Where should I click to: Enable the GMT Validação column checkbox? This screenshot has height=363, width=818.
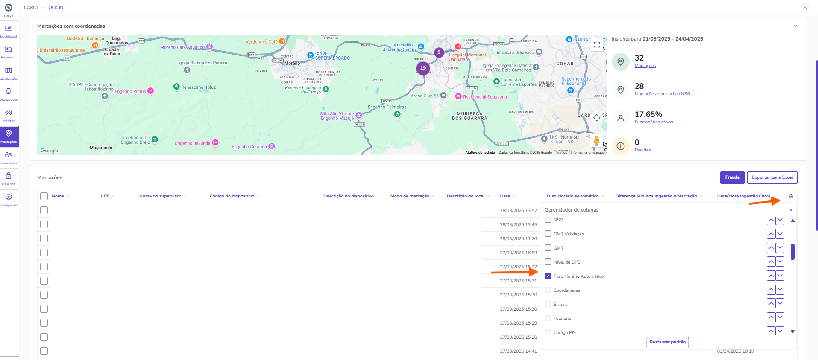coord(548,234)
